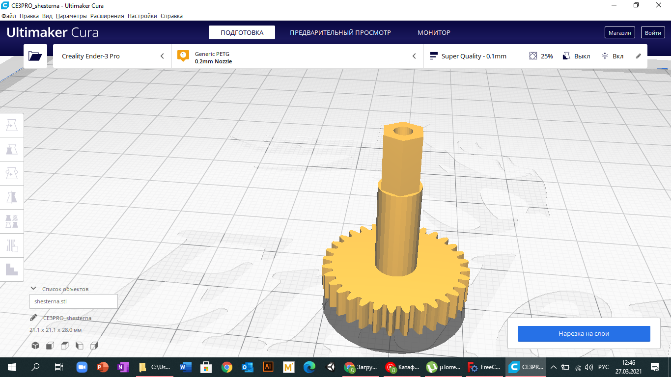Select the Move tool in left toolbar
Screen dimensions: 671x377
pos(12,126)
